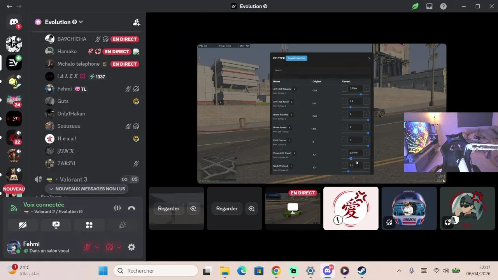
Task: Open the weather widget showing 24°C
Action: [23, 270]
